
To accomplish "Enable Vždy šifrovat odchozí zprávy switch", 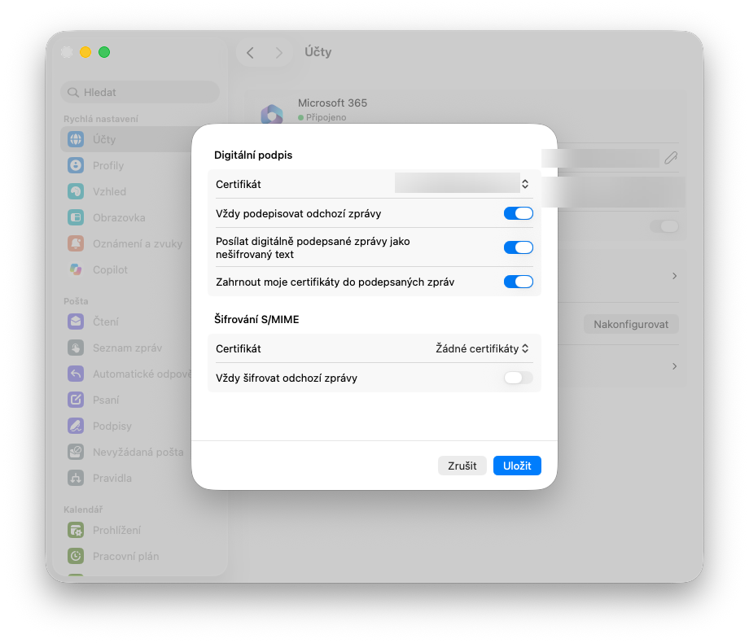I will coord(519,378).
